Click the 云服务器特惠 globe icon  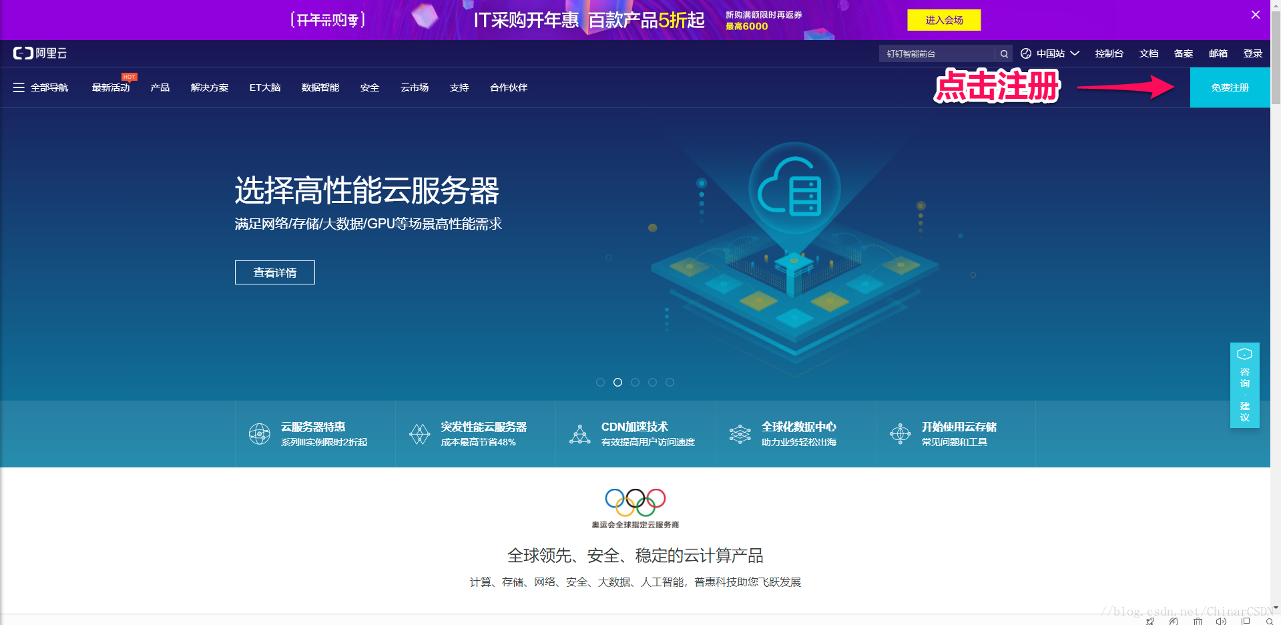259,434
